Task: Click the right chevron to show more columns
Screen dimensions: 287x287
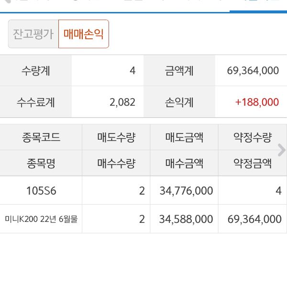Action: coord(281,150)
